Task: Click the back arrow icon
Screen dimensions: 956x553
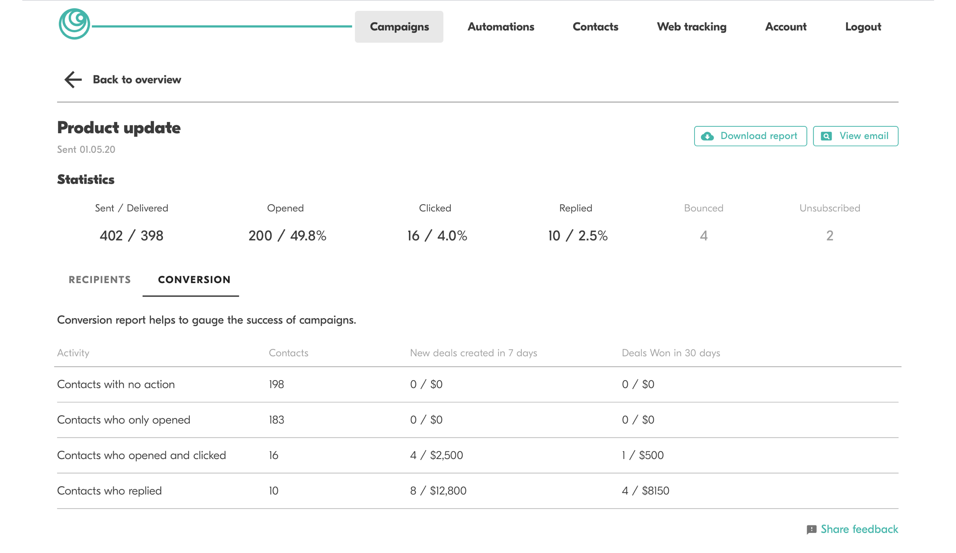Action: pos(73,80)
